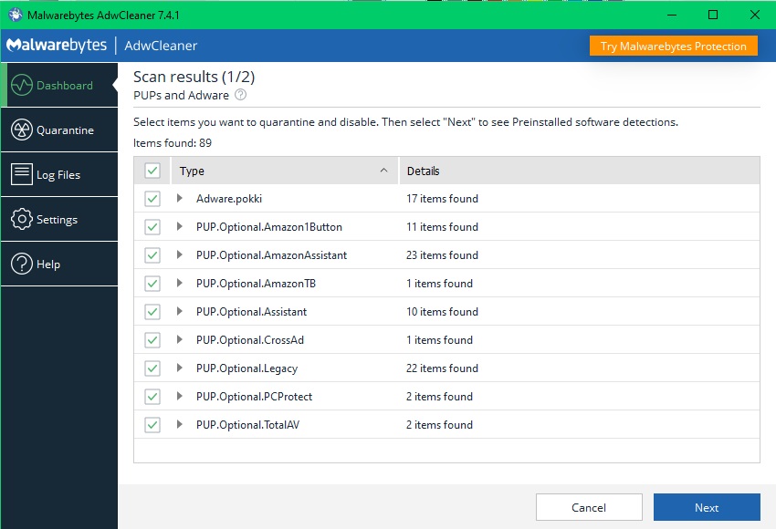Image resolution: width=776 pixels, height=529 pixels.
Task: Open the Log Files section
Action: (x=59, y=174)
